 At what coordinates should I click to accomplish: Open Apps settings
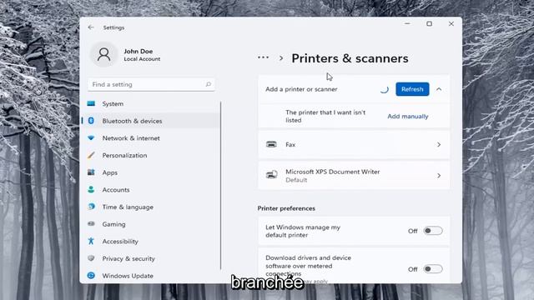[x=150, y=172]
